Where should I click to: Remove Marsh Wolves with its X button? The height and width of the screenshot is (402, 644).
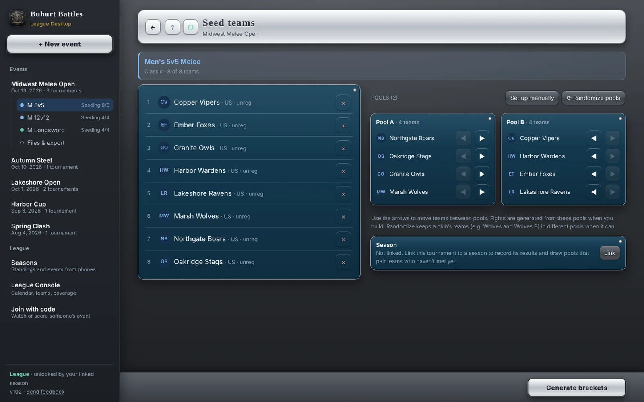(343, 217)
